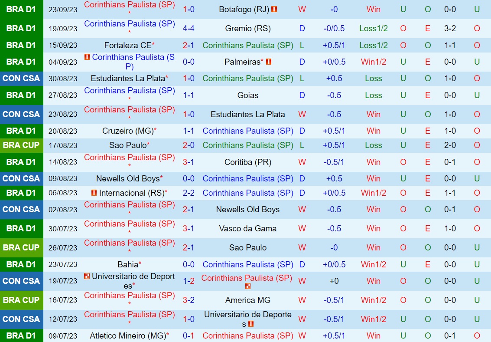Click the red O marker at the end of the Fortaleza row
The image size is (491, 342).
click(477, 45)
